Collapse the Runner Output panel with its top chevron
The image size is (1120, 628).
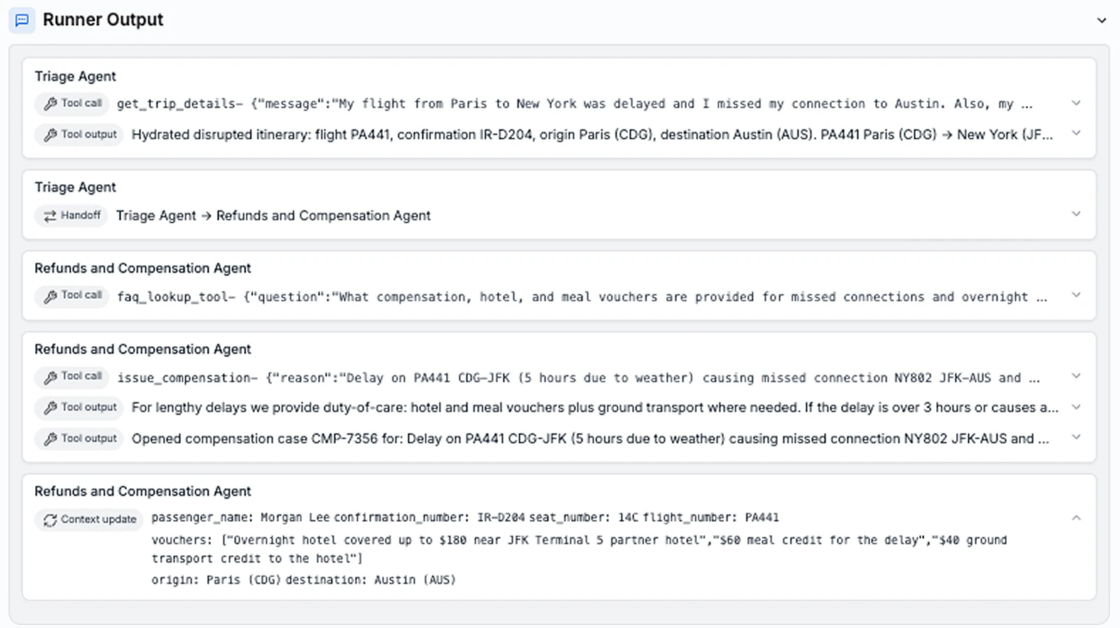tap(1100, 21)
